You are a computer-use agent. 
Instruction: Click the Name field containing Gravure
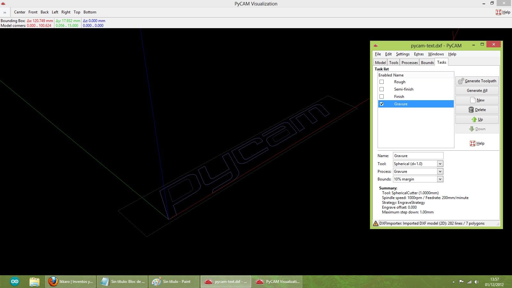418,156
